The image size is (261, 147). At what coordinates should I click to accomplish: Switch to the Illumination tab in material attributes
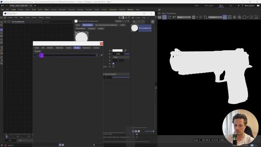[88, 25]
